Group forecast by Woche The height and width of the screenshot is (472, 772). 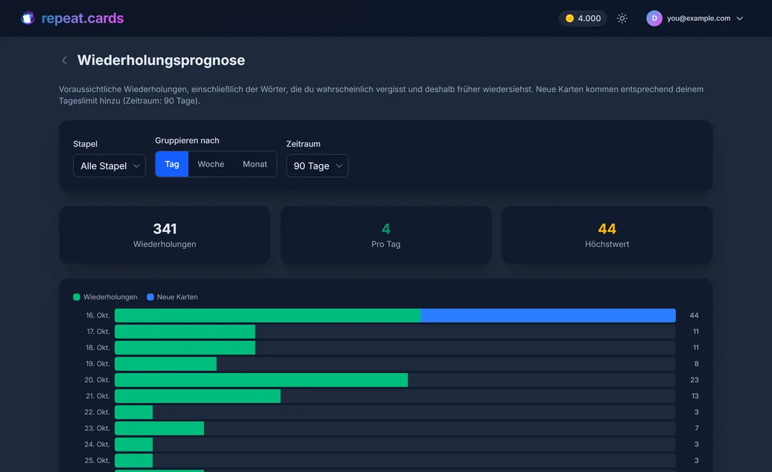click(x=211, y=164)
